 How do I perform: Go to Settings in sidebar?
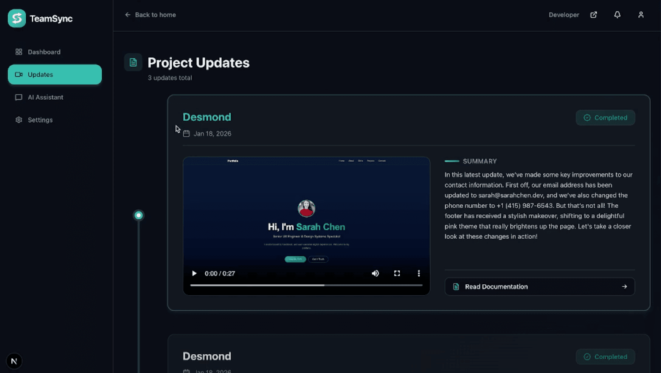(x=40, y=120)
